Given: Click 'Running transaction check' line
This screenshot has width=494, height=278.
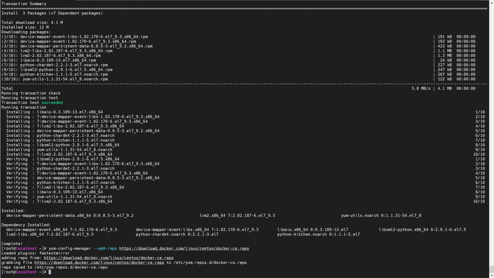Looking at the screenshot, I should [x=31, y=93].
